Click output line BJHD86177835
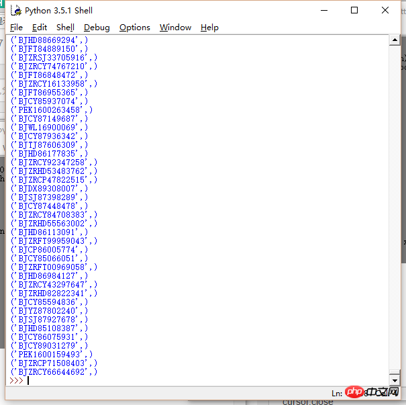The width and height of the screenshot is (406, 405). point(49,154)
